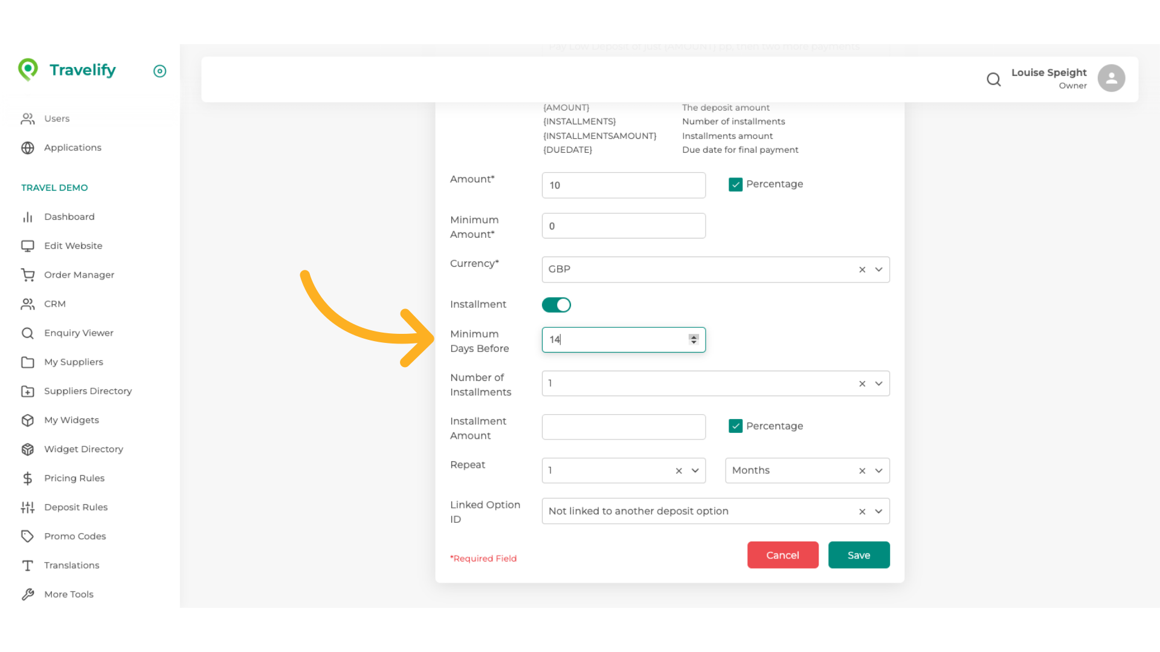Open Deposit Rules settings
Screen dimensions: 1160x652
[x=76, y=507]
